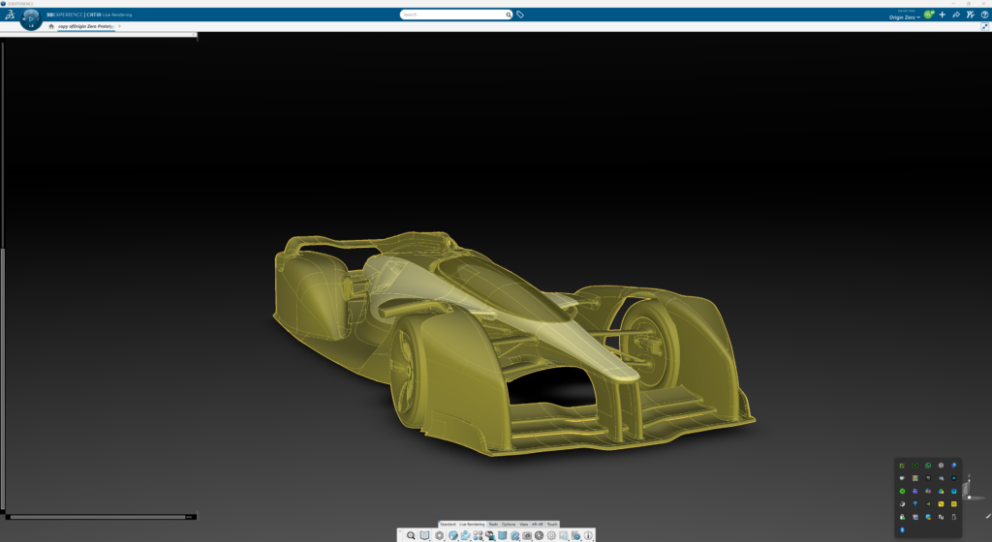Click the Bluetooth icon in tray popup
This screenshot has width=992, height=542.
pyautogui.click(x=902, y=530)
